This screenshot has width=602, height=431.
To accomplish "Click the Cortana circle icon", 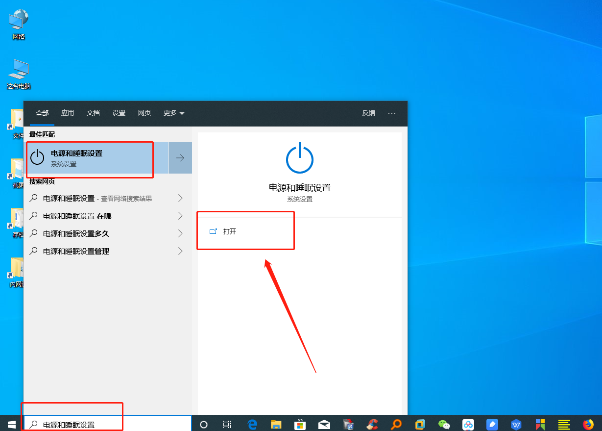I will [204, 424].
